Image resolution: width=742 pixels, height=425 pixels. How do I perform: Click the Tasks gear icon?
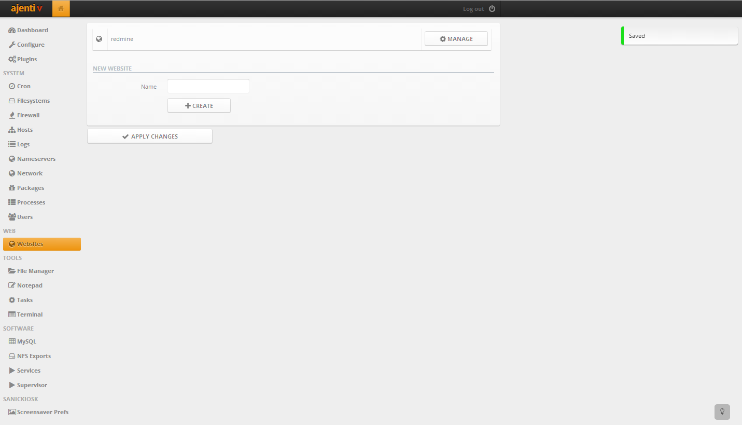coord(12,300)
